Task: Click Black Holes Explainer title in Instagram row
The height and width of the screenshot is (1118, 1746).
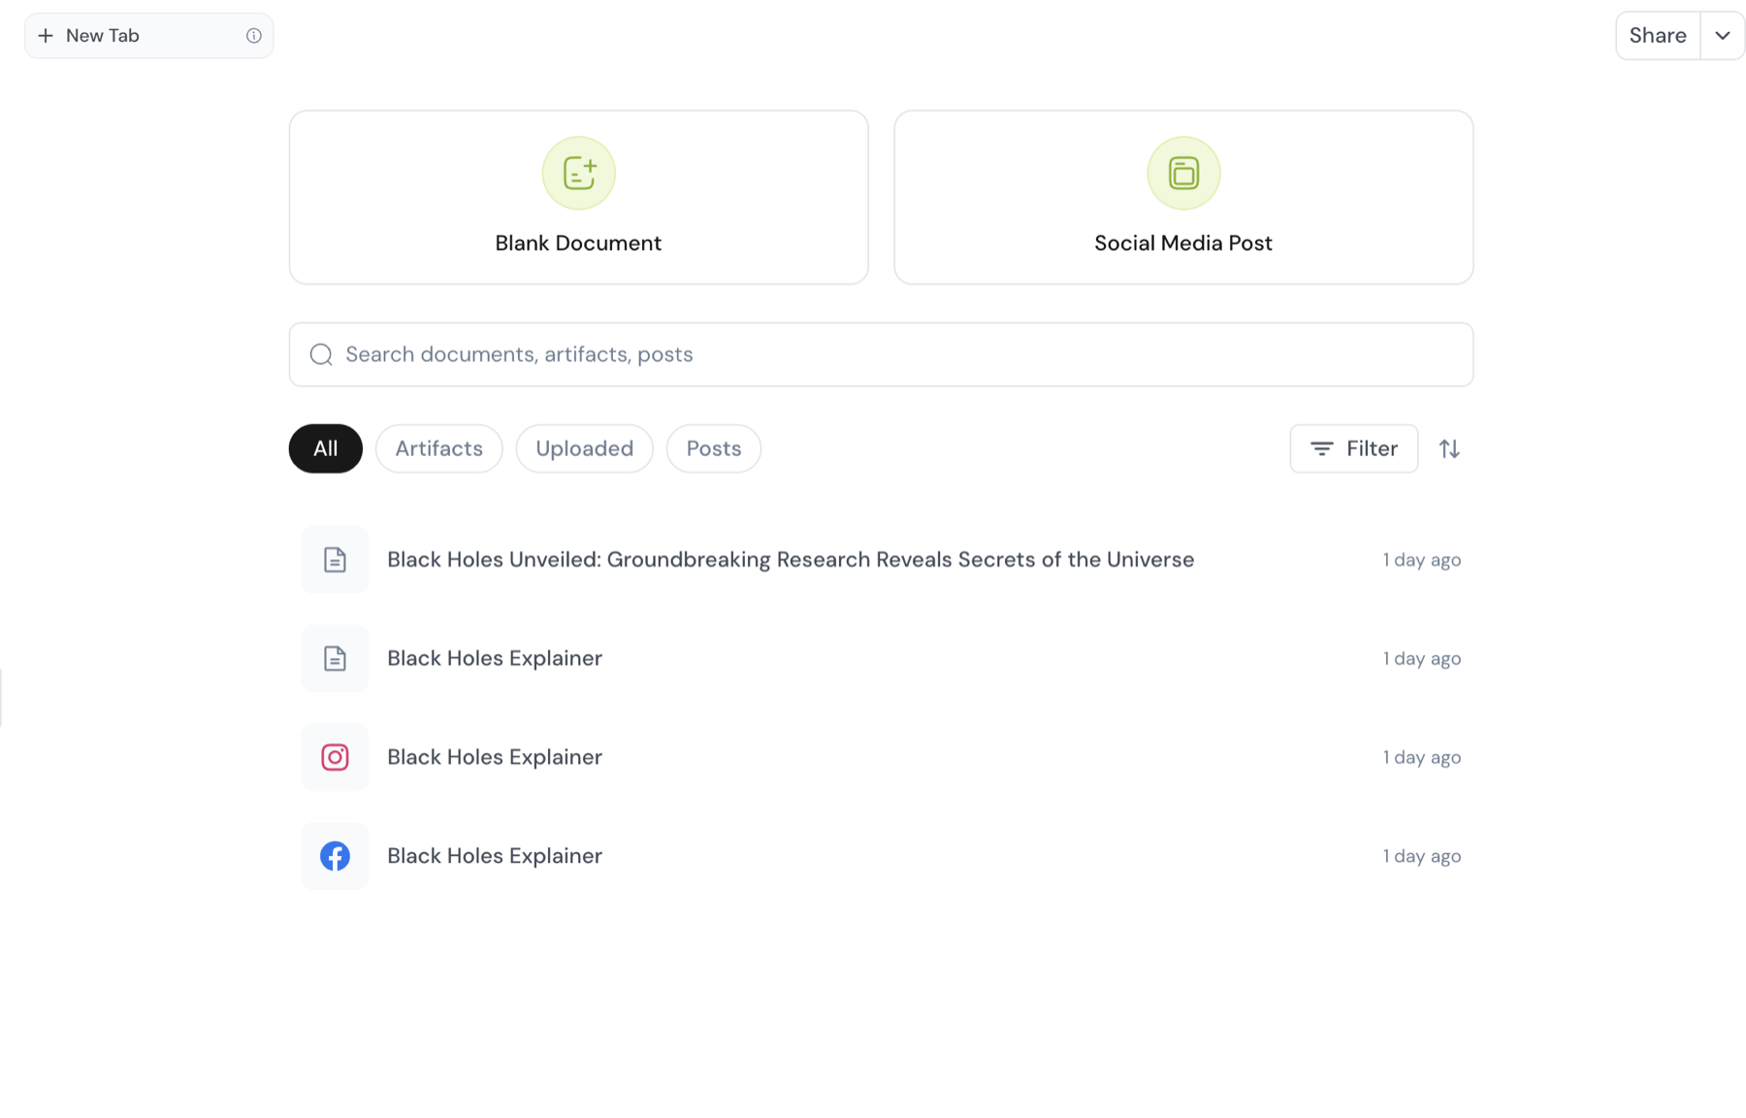Action: (x=495, y=757)
